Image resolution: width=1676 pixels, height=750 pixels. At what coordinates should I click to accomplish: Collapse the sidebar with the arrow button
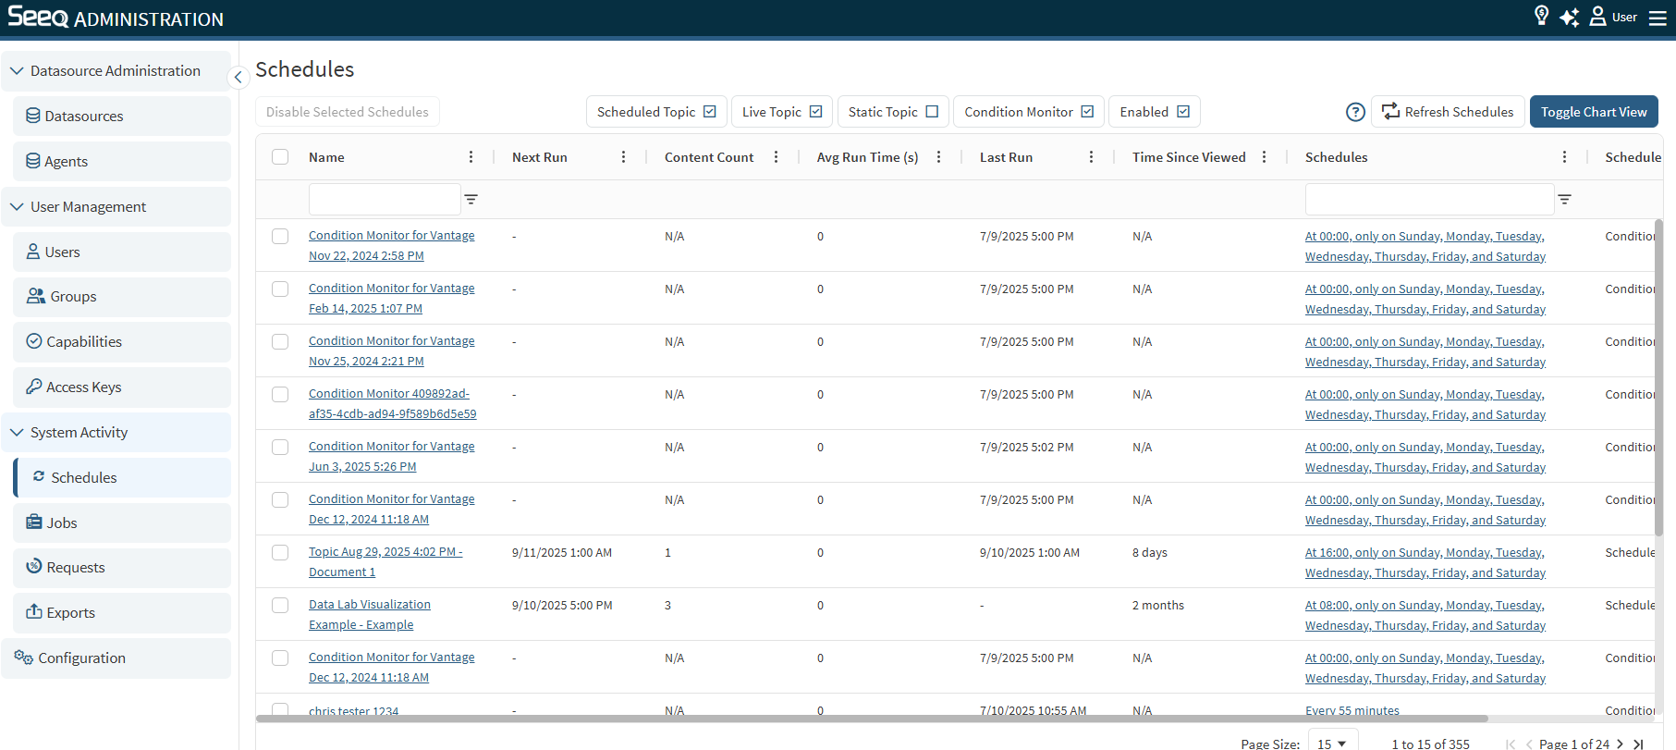click(x=238, y=78)
